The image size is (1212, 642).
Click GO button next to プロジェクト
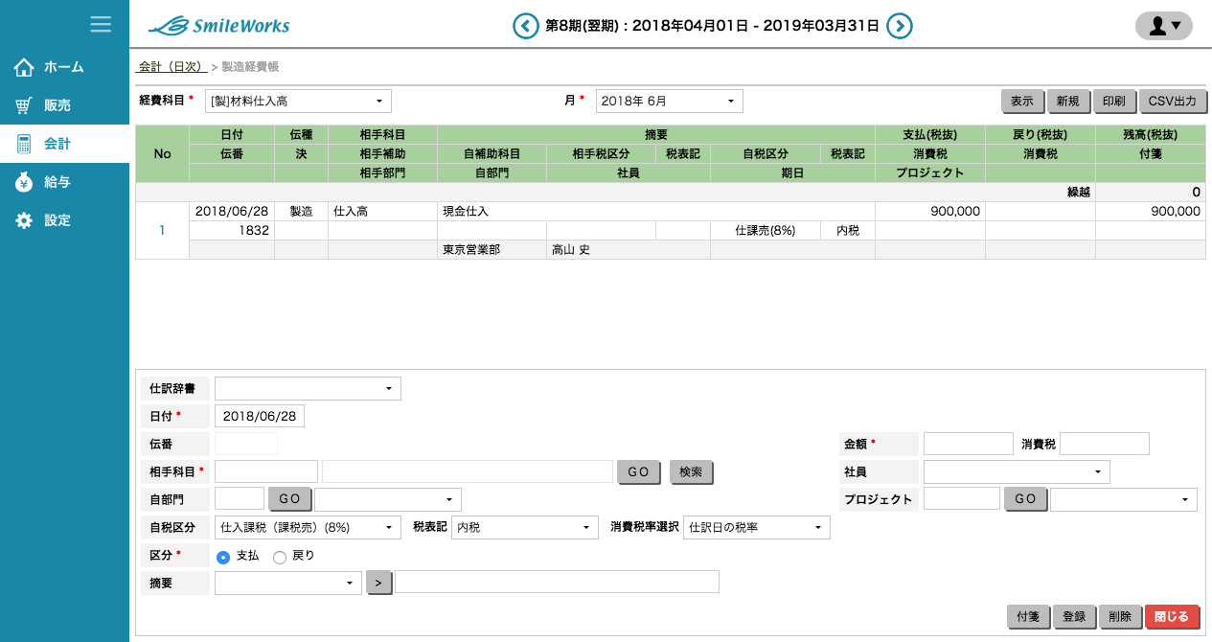(x=1025, y=499)
